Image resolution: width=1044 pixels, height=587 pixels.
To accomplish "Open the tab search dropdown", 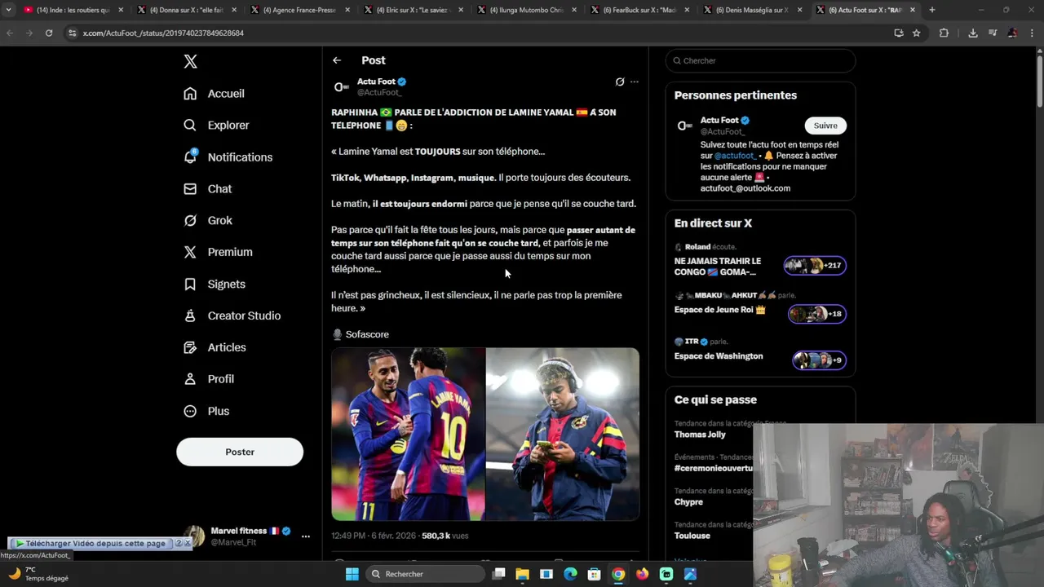I will (x=8, y=10).
